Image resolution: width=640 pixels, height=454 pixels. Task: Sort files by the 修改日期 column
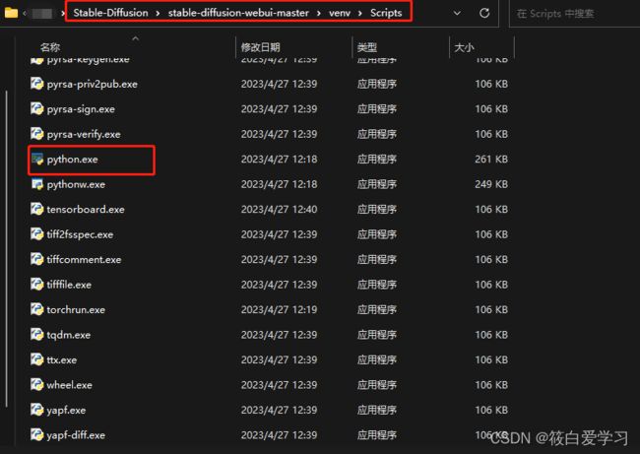tap(260, 47)
